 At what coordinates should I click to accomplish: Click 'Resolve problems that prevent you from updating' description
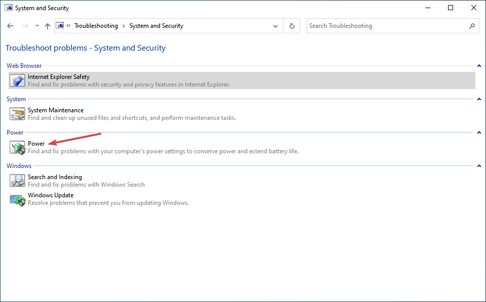click(x=108, y=203)
